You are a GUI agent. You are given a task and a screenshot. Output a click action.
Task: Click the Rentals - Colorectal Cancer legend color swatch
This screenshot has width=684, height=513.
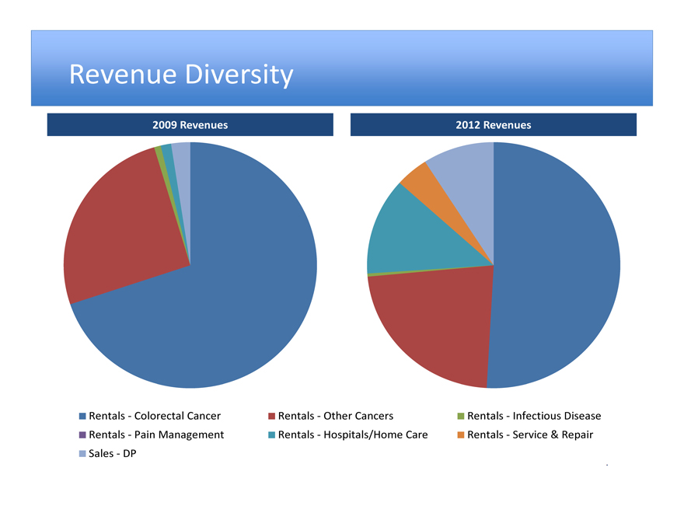[x=83, y=416]
